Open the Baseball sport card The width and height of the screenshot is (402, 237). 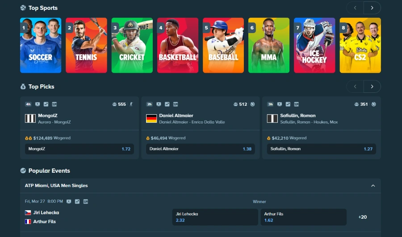coord(223,46)
